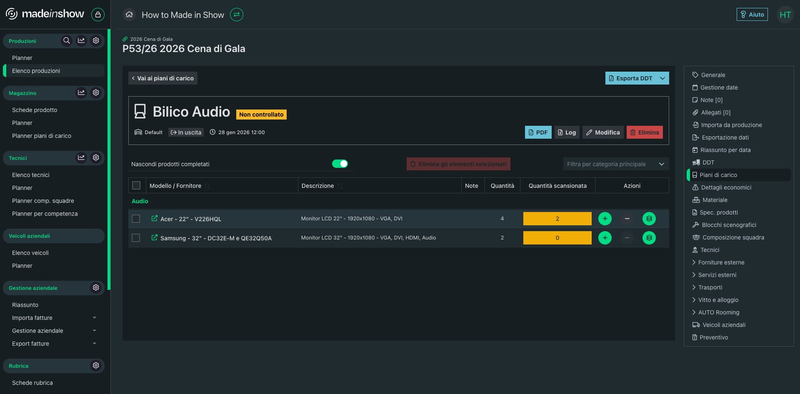Click the In uscita tag

(186, 132)
